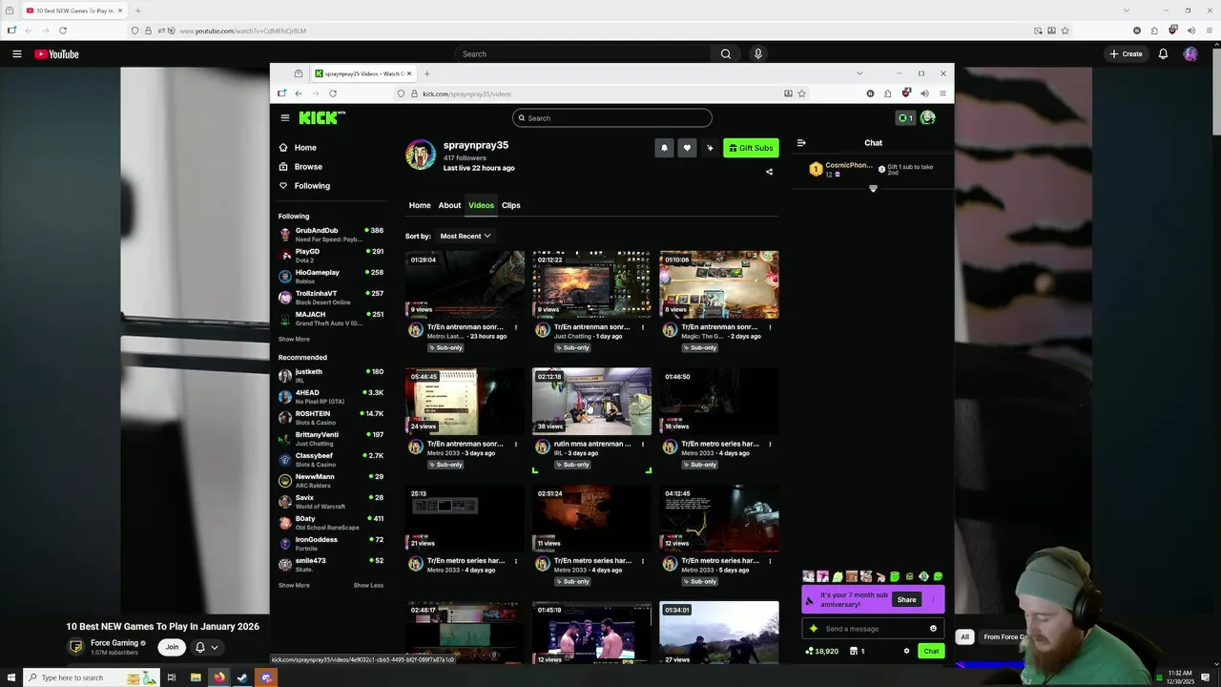
Task: Click Steam icon in taskbar
Action: 242,677
